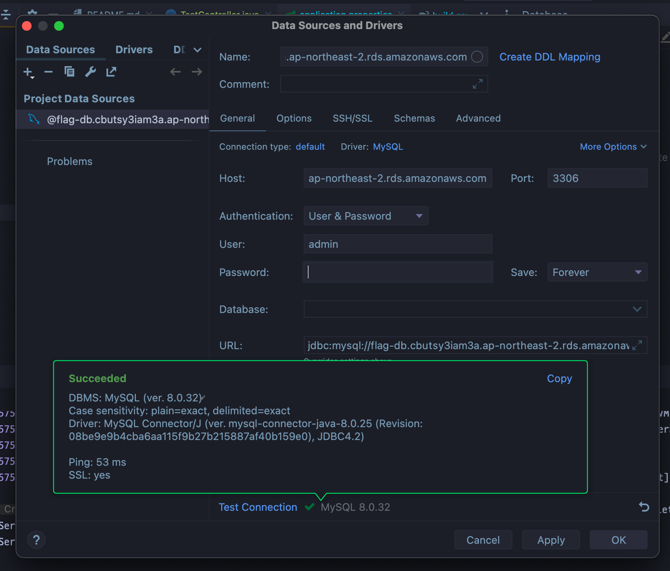Image resolution: width=670 pixels, height=571 pixels.
Task: Click the wrench settings icon
Action: (x=90, y=72)
